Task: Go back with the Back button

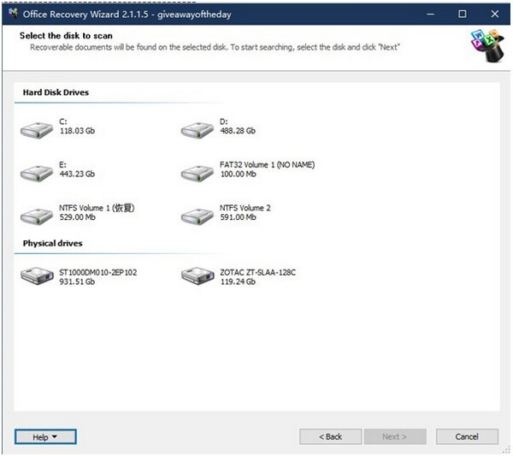Action: click(x=330, y=436)
